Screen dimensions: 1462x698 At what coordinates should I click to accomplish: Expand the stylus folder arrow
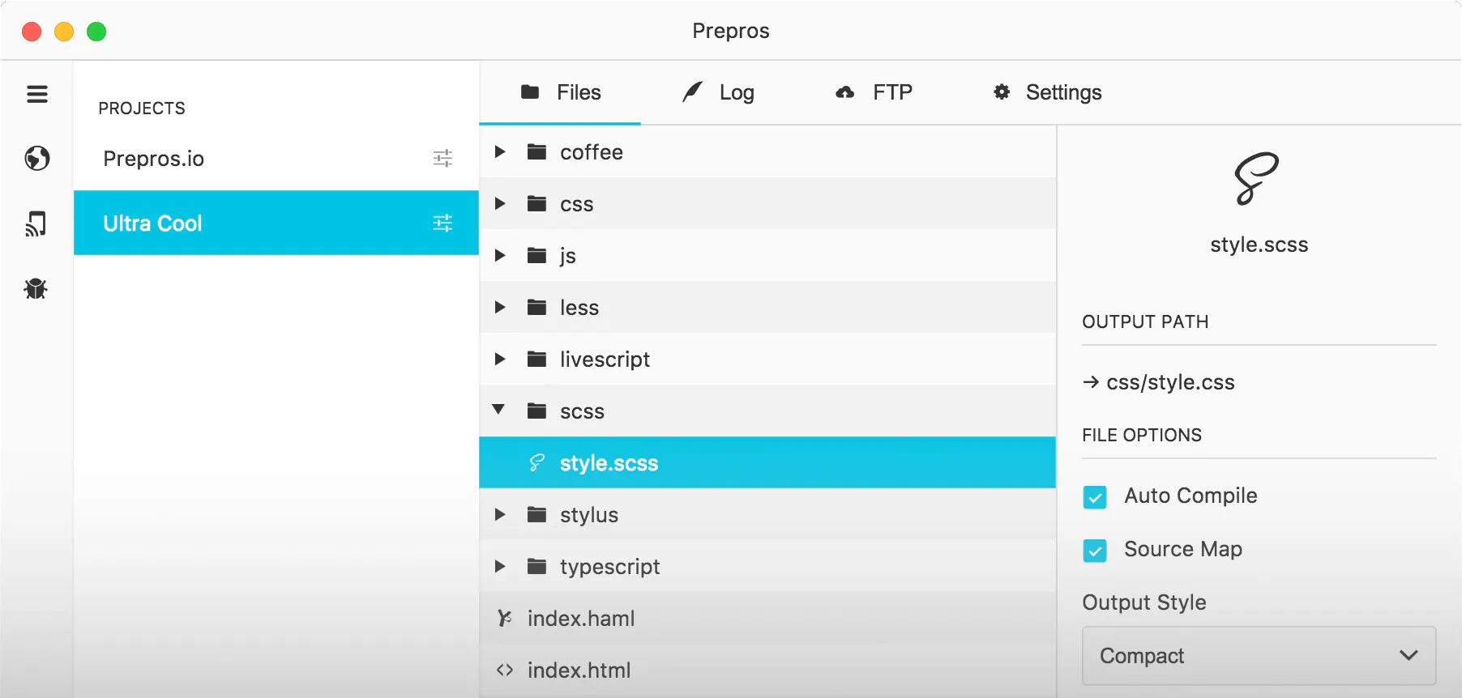(x=500, y=514)
